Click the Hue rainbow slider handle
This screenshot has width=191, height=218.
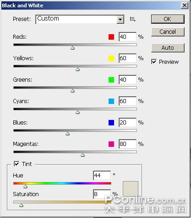[25, 187]
